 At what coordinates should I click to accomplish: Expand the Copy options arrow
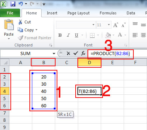pyautogui.click(x=36, y=30)
